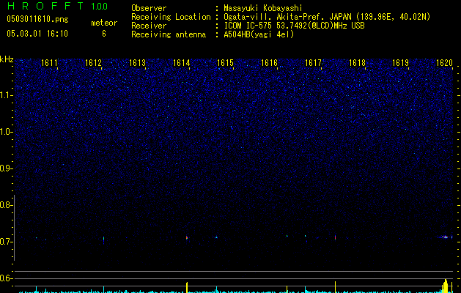Select the 1.0 kHz frequency label
Screen dimensions: 461x293
(7, 132)
